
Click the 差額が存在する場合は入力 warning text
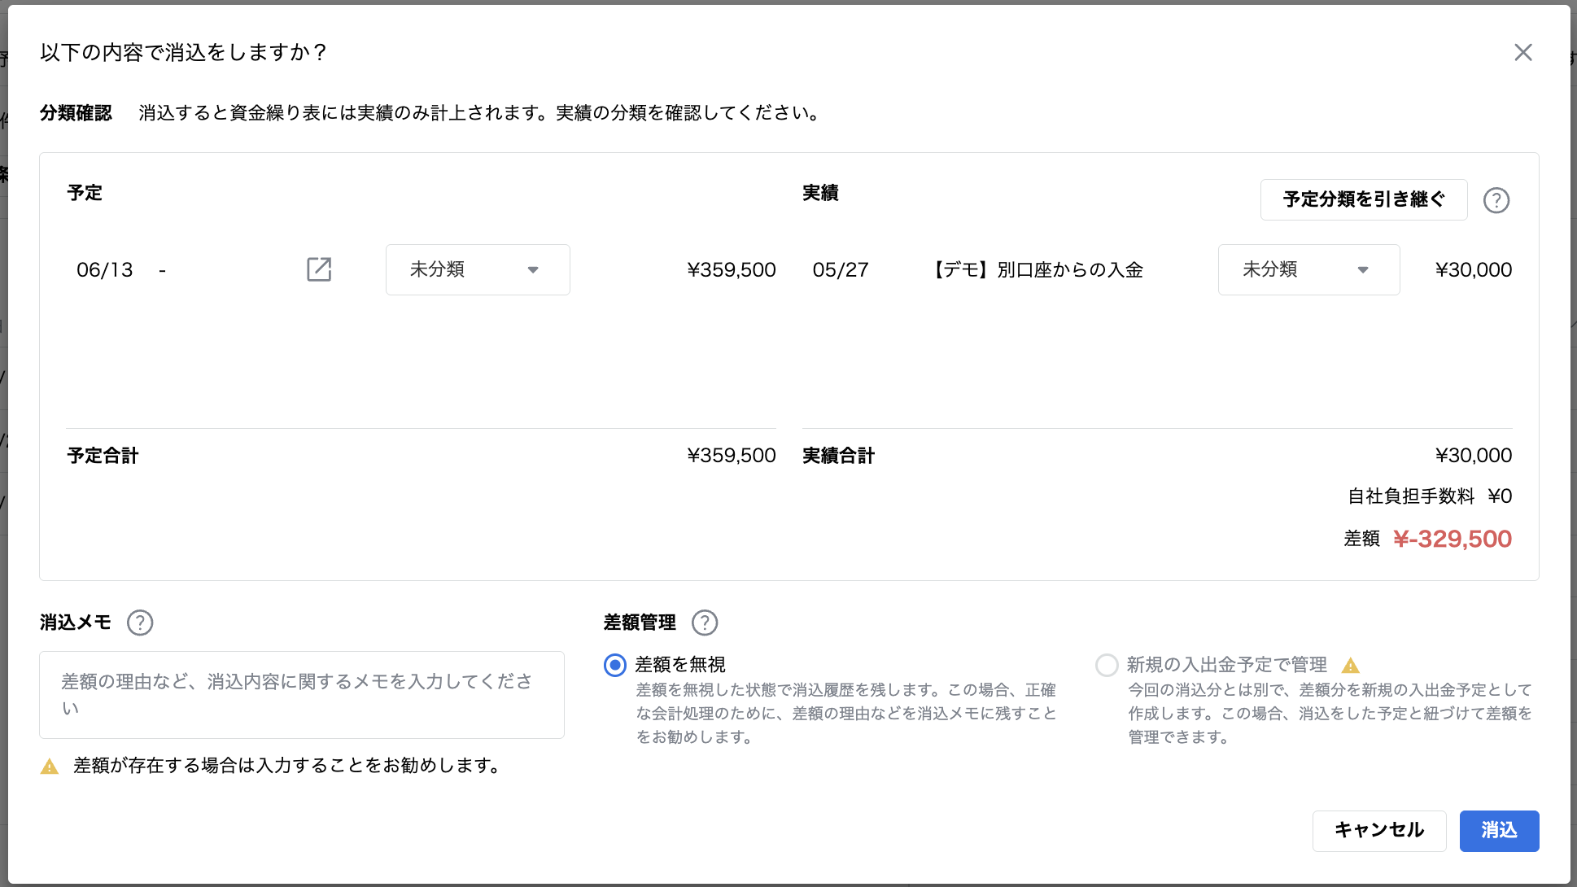point(286,766)
